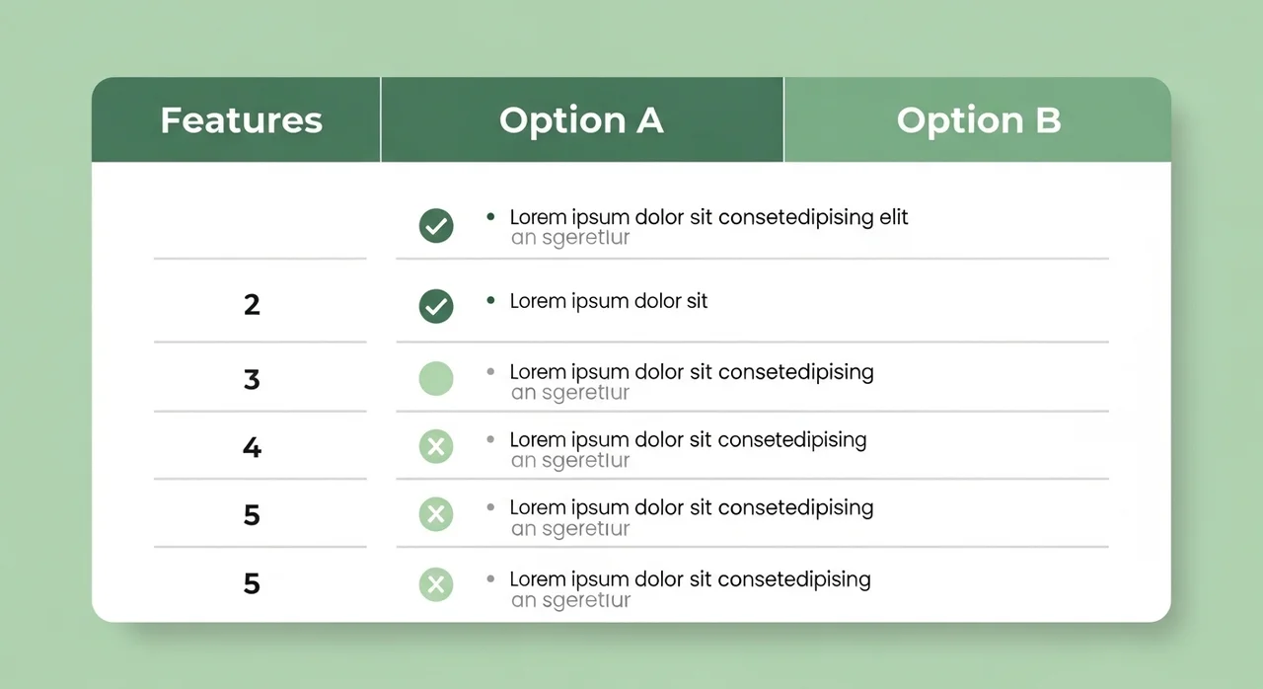The width and height of the screenshot is (1263, 689).
Task: Click the Lorem ipsum description in row 3
Action: click(691, 372)
